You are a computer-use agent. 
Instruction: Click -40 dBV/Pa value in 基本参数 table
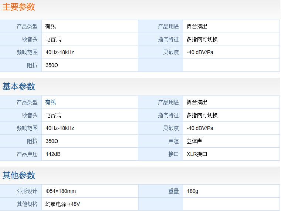[x=200, y=128]
